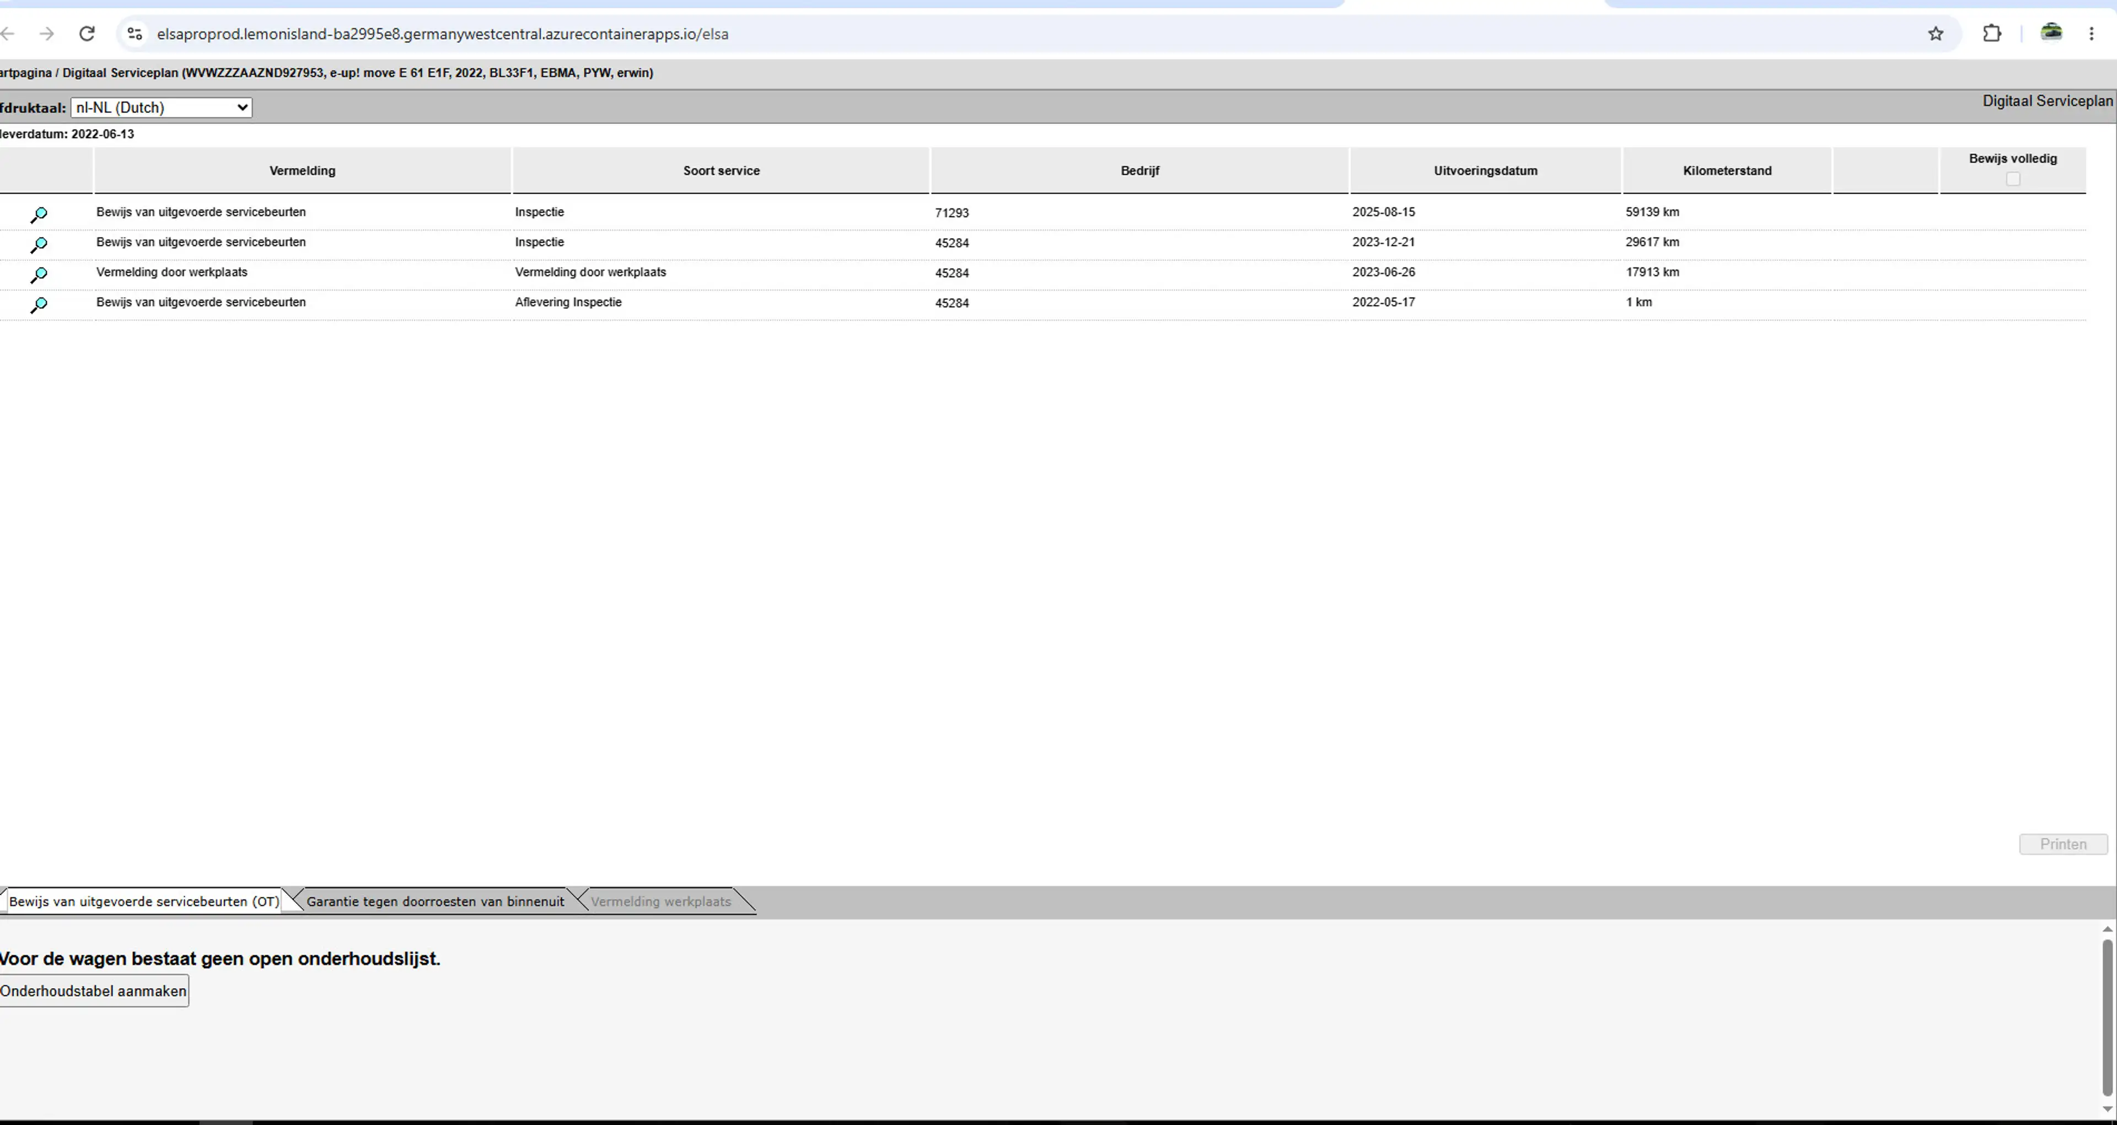2117x1125 pixels.
Task: Select the date cell 2022-05-17
Action: point(1384,303)
